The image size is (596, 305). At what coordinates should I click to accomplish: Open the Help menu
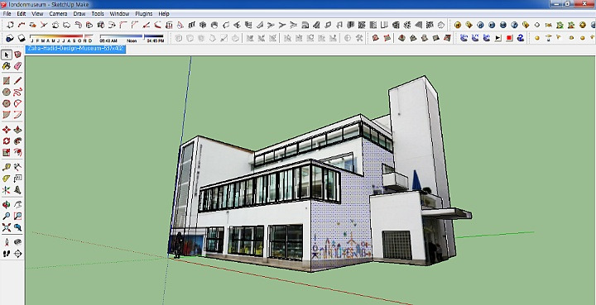(x=164, y=14)
